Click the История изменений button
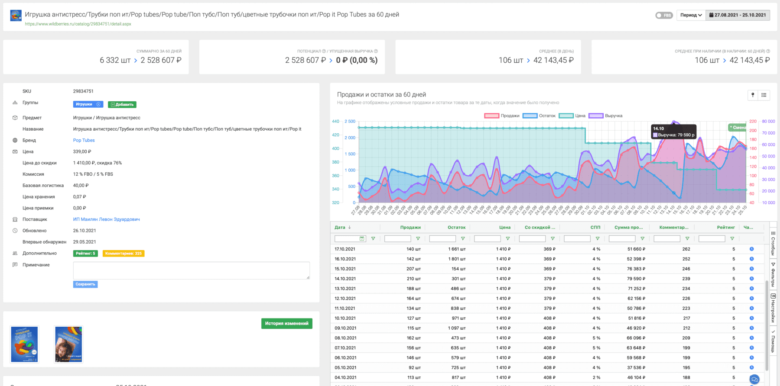 coord(286,323)
